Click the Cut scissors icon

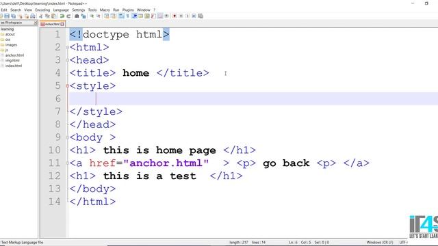[41, 16]
